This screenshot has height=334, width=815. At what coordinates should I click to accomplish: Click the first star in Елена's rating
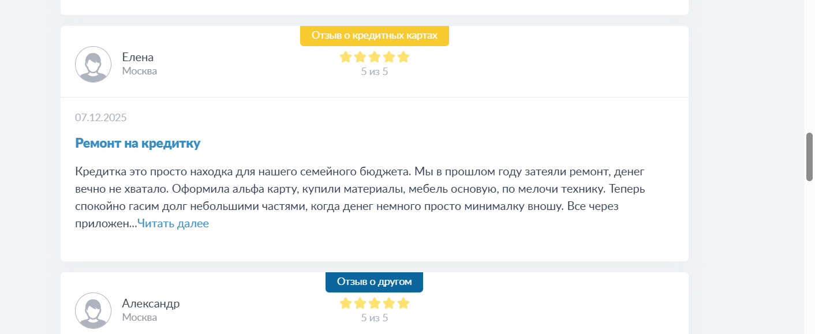click(x=346, y=57)
